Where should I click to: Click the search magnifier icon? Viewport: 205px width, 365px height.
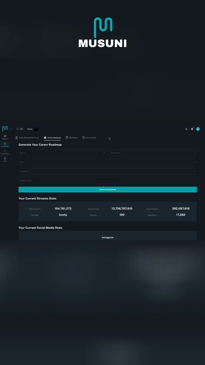point(17,129)
